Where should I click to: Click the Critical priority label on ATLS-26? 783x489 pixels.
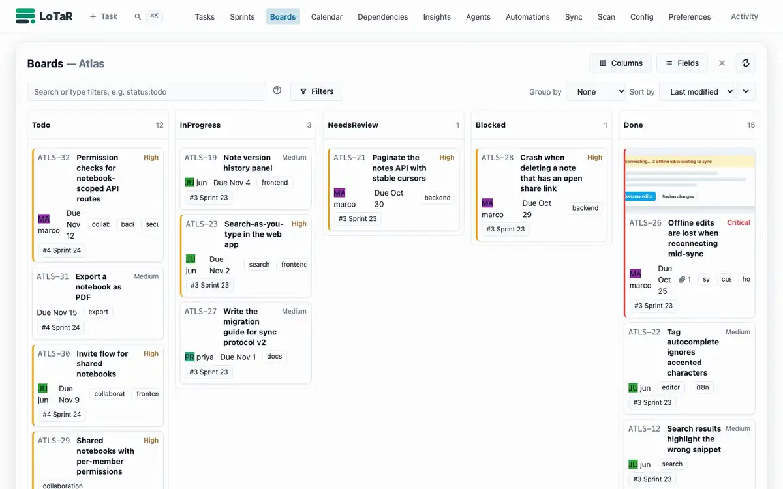(x=739, y=223)
